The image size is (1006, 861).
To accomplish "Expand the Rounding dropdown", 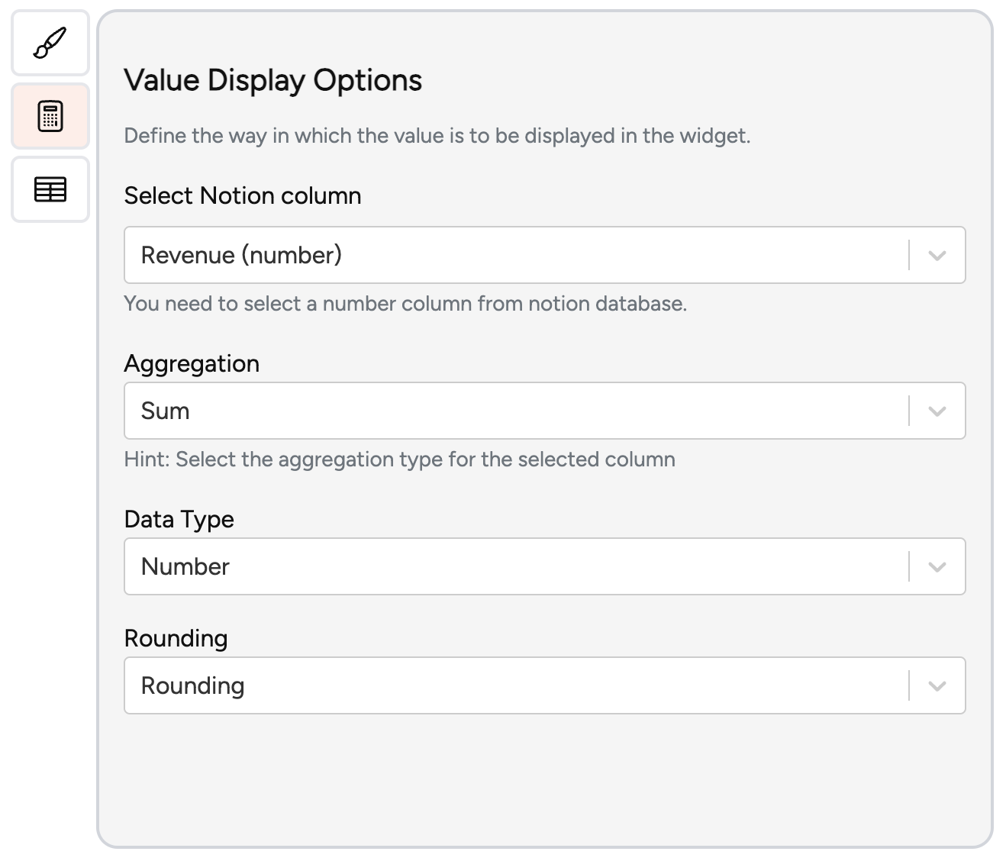I will coord(544,685).
